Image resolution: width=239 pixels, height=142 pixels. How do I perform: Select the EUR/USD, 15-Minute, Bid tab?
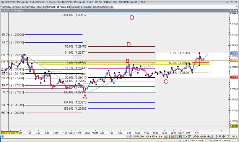click(x=59, y=7)
